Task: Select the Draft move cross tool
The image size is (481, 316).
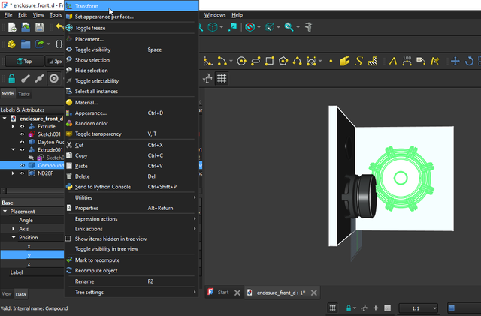Action: 455,61
